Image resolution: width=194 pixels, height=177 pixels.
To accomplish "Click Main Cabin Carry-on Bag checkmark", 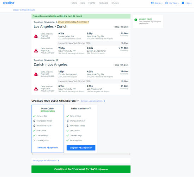I will (34, 116).
